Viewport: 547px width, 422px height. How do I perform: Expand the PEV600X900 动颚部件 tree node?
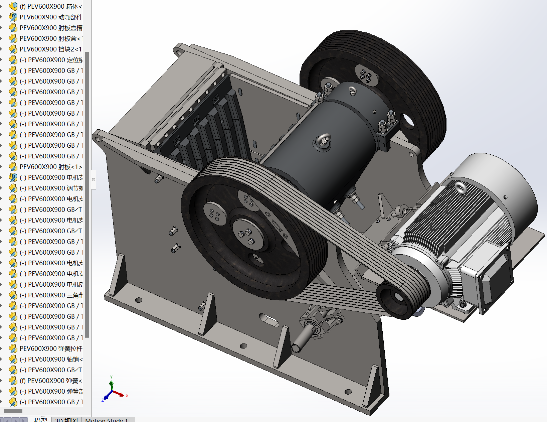2,17
